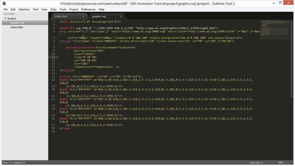The height and width of the screenshot is (166, 295).
Task: Click the DOCTYPE declaration line
Action: [139, 28]
